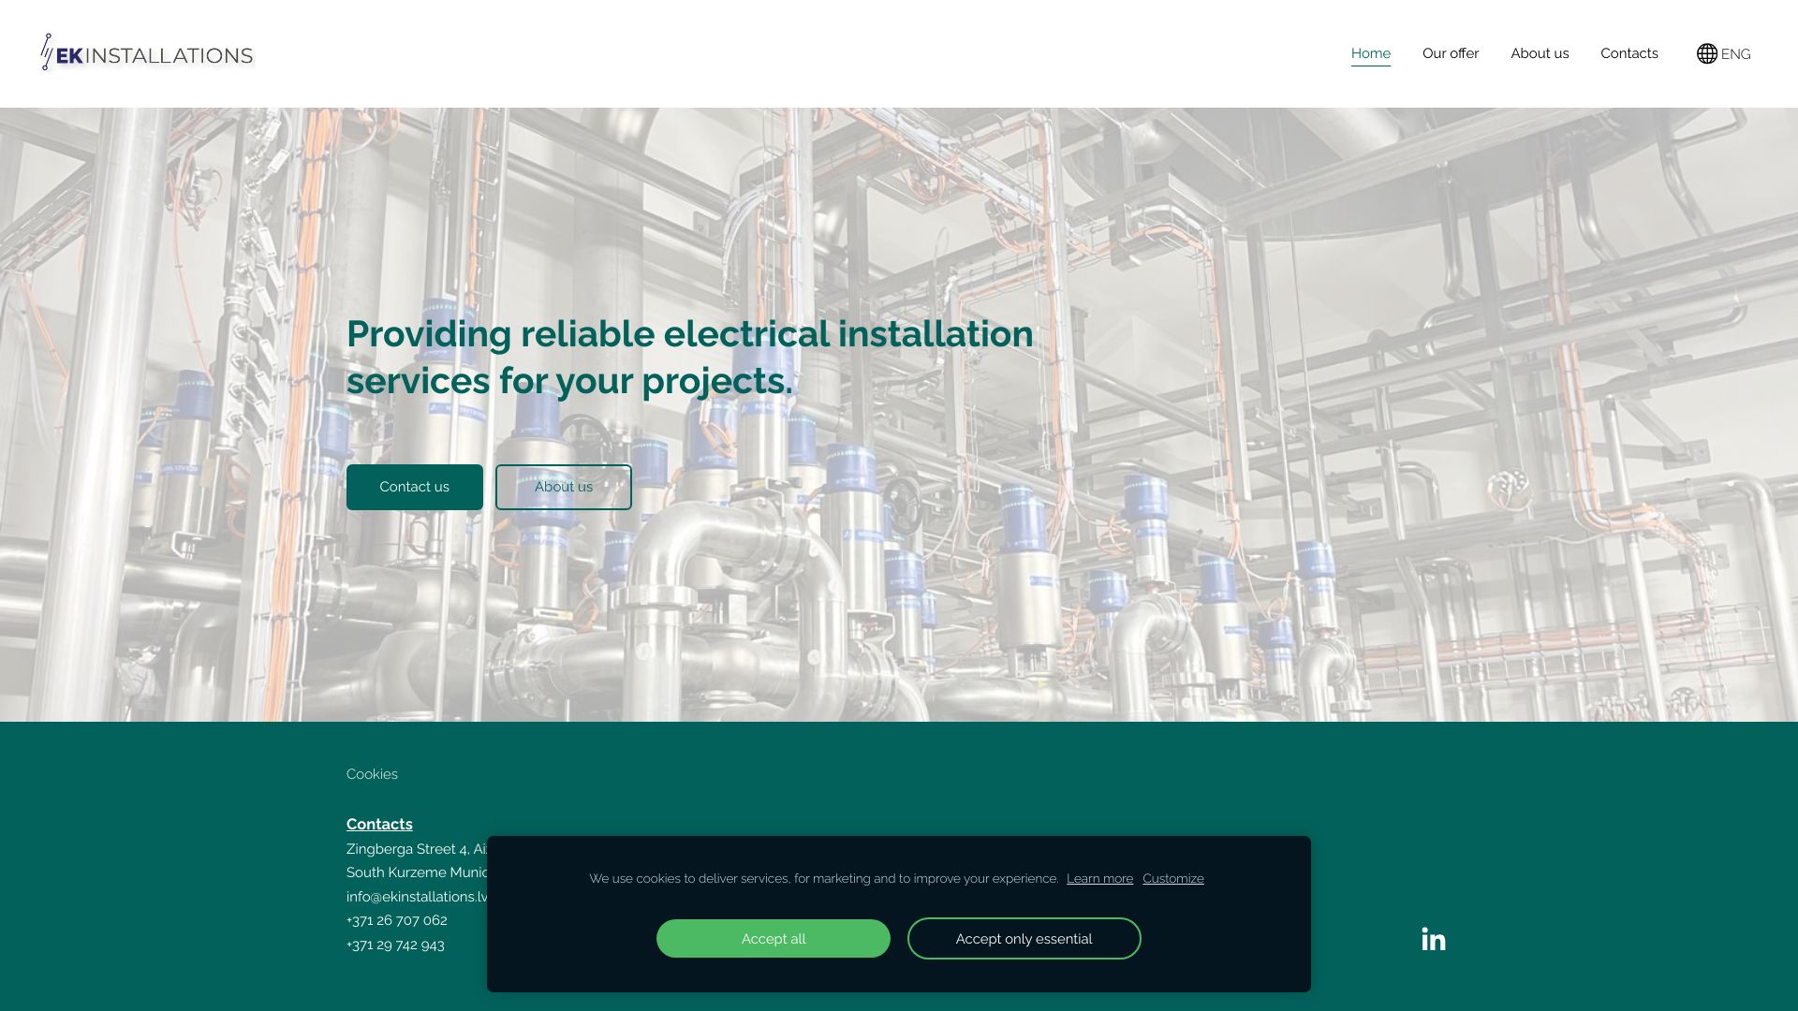Screen dimensions: 1798x1011
Task: Call +371 29 742 943 via footer
Action: click(x=394, y=945)
